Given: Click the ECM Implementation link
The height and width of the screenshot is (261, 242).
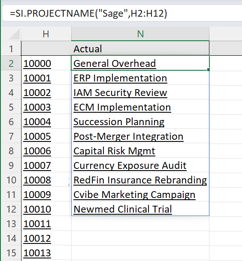Looking at the screenshot, I should [122, 107].
